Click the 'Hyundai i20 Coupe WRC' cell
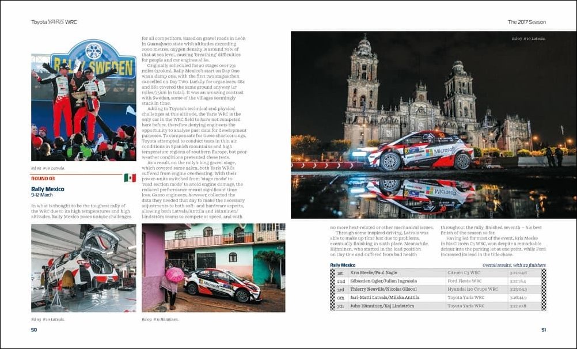The image size is (577, 349). coord(473,289)
